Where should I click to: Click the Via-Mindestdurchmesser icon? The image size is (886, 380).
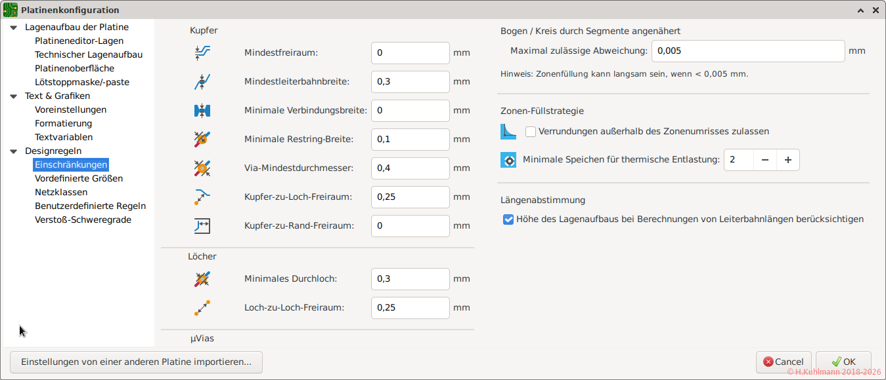tap(202, 168)
